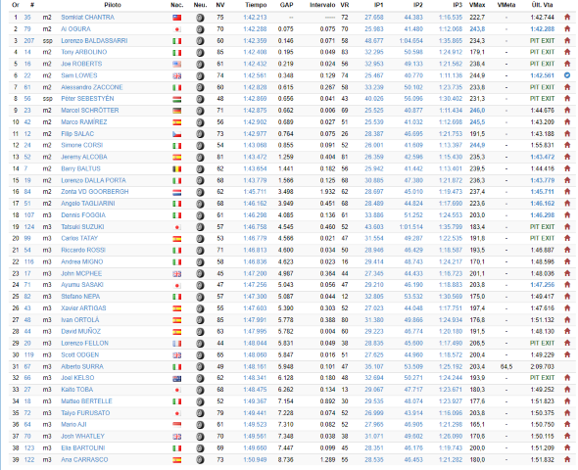Click the tyre icon in Tatsuki SUZUKI's row

pos(200,227)
